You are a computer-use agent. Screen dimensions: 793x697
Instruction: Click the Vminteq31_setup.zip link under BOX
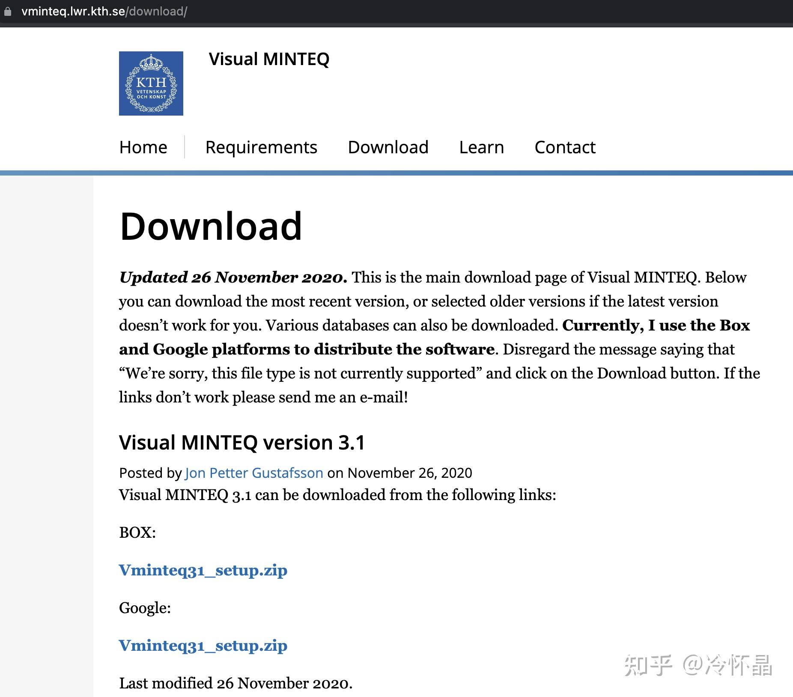[x=203, y=570]
